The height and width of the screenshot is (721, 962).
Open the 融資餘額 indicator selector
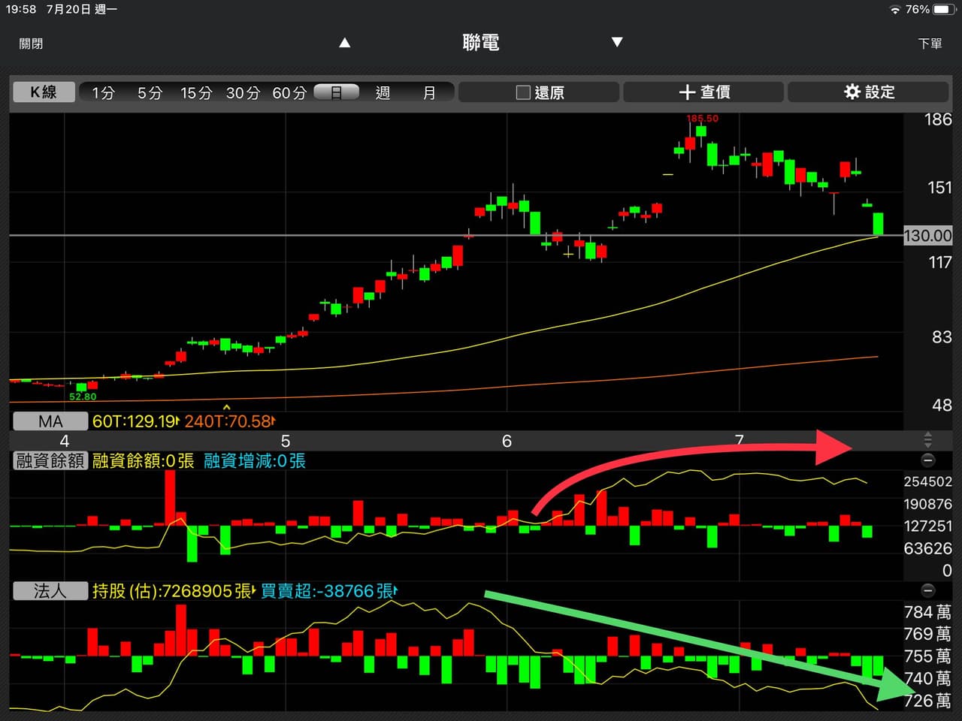50,460
